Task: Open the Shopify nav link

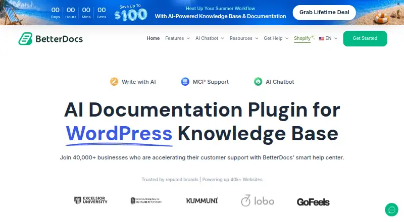Action: click(302, 38)
